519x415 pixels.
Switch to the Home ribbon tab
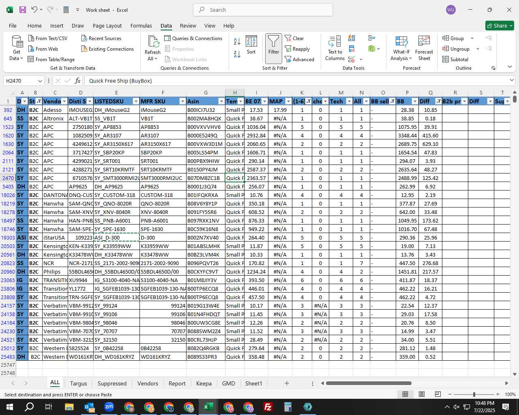(34, 26)
